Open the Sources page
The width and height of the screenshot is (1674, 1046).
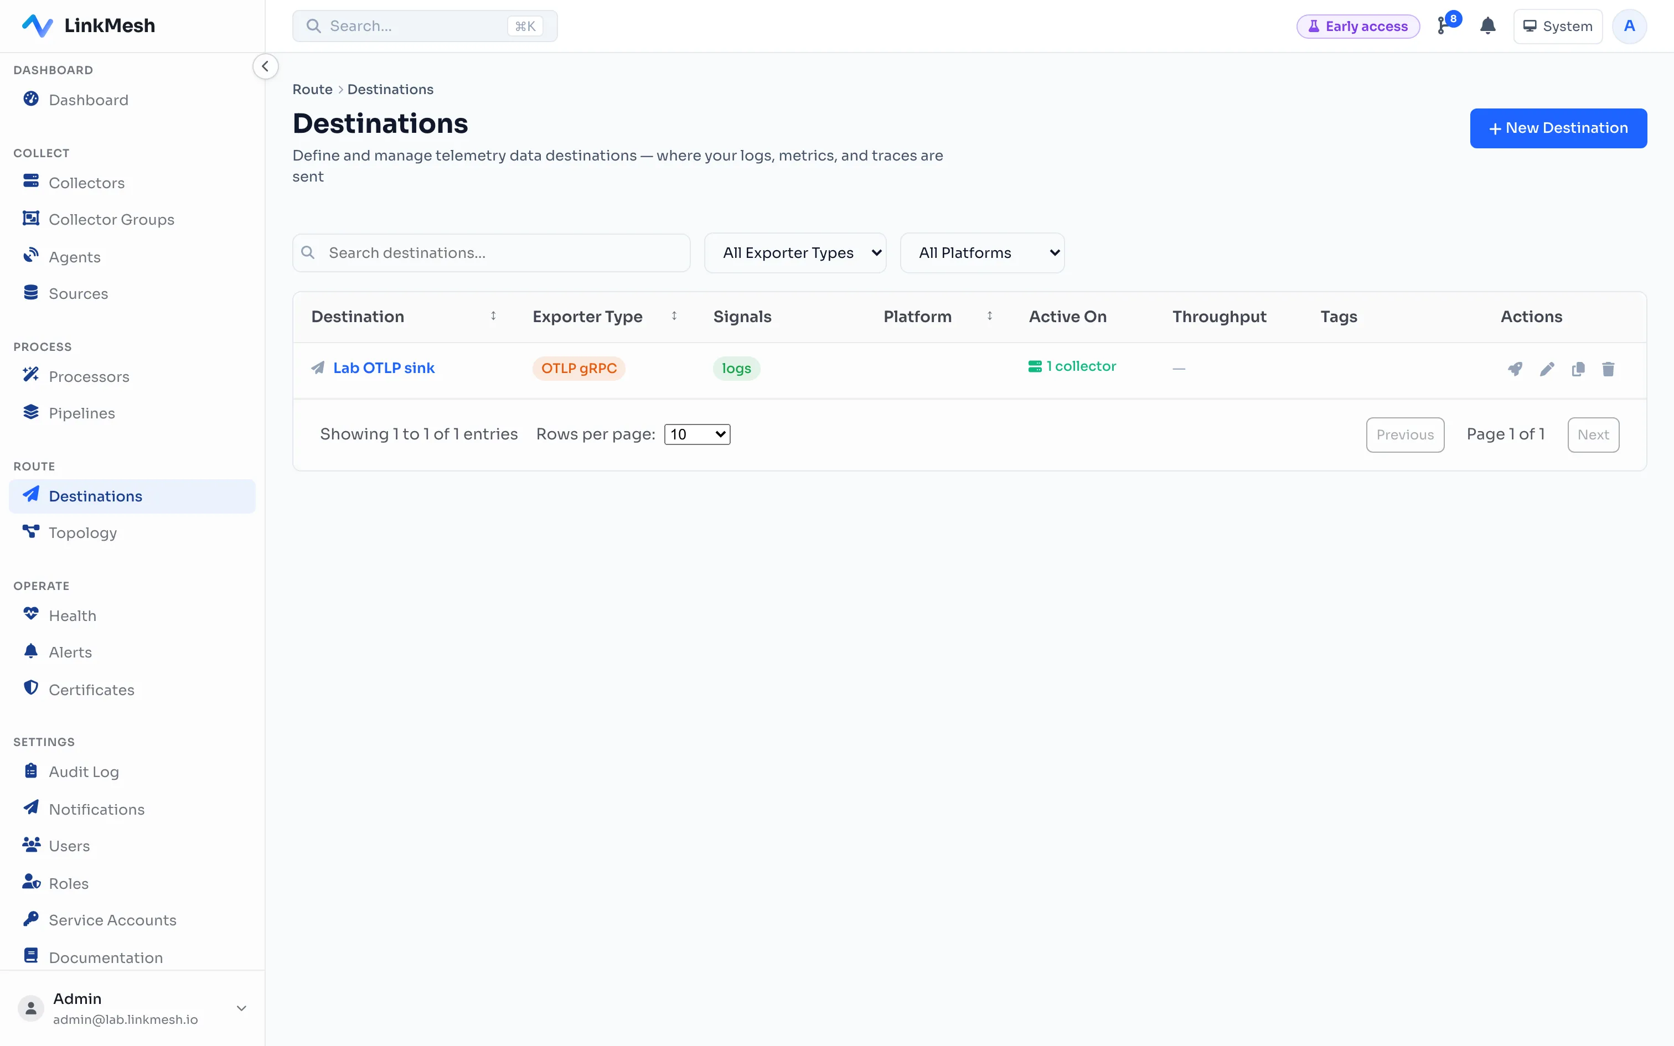(x=131, y=293)
